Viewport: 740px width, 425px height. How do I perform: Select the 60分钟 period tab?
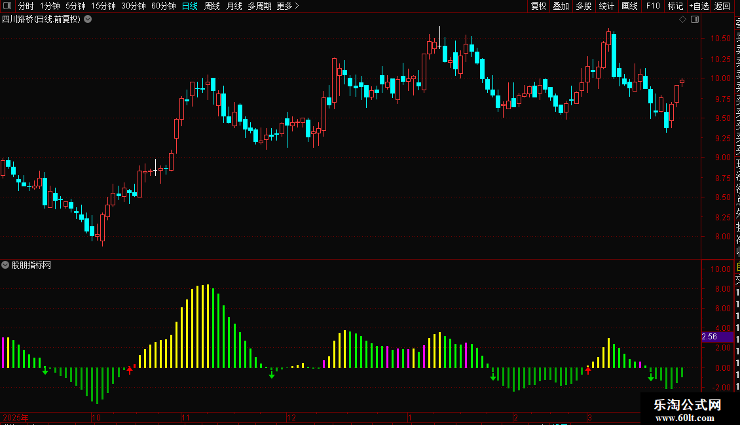[x=164, y=6]
